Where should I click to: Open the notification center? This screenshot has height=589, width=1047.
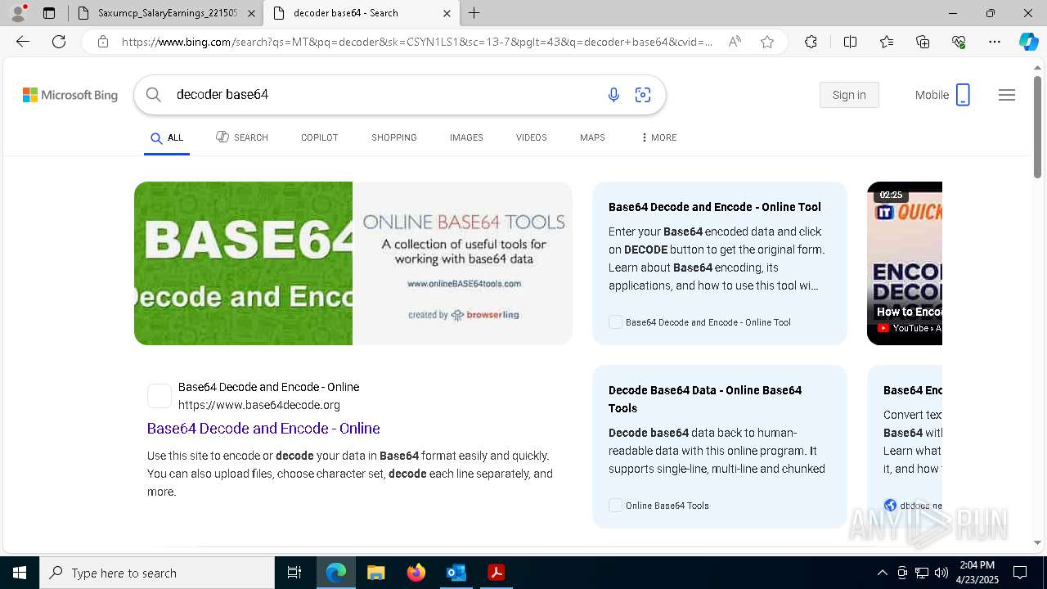coord(1020,573)
